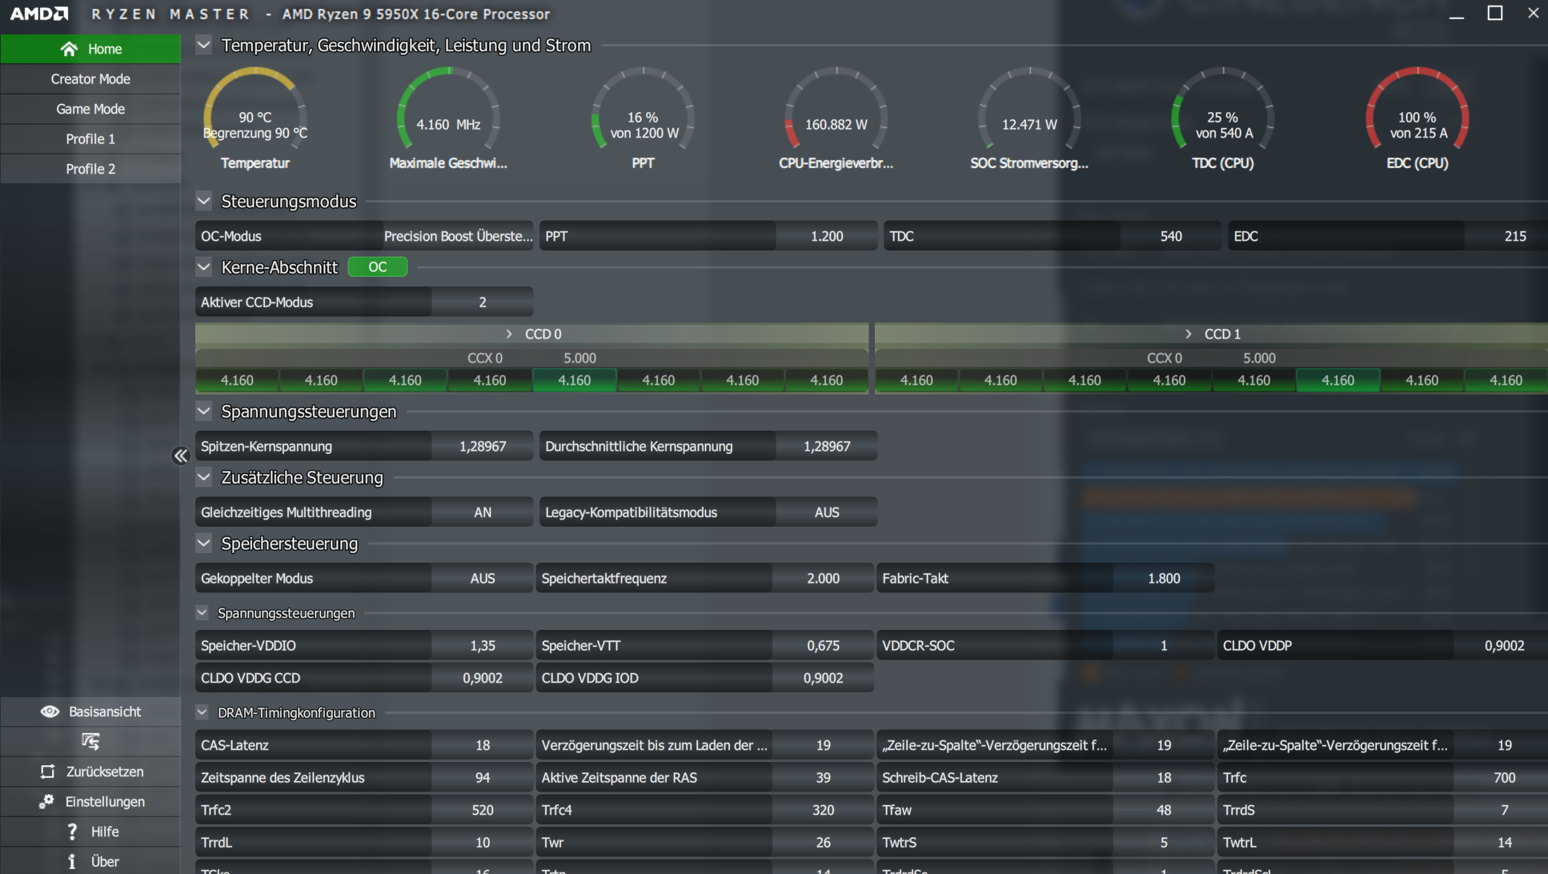
Task: Select highlighted 4.160 core in CCD 0
Action: pos(574,380)
